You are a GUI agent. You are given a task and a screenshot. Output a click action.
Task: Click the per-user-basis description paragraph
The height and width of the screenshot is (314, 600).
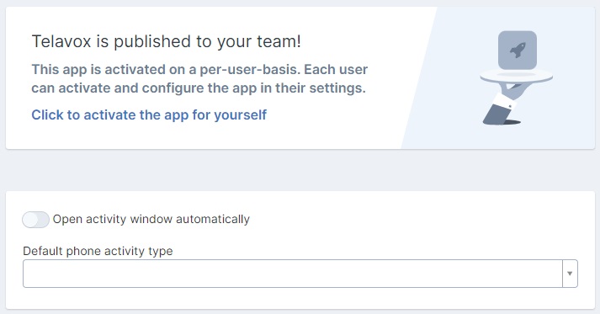pyautogui.click(x=199, y=78)
